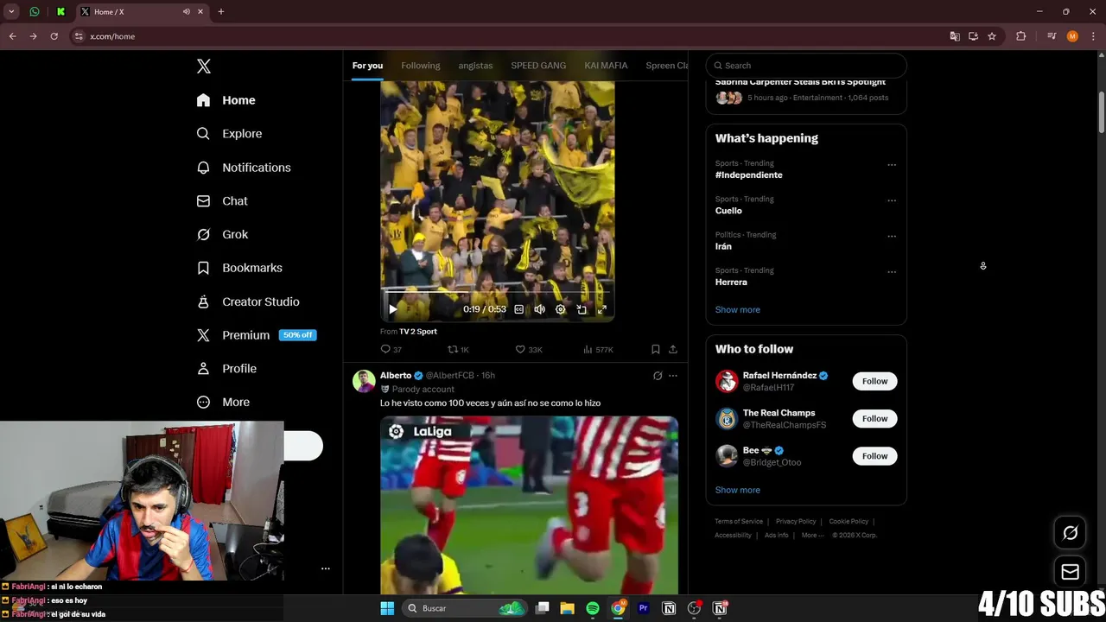The image size is (1106, 622).
Task: Open more options for Cuello trend
Action: [892, 200]
